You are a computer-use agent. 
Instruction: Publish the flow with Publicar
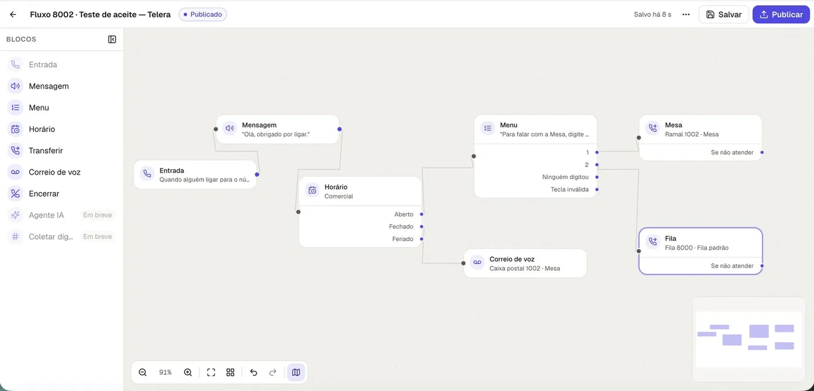tap(781, 15)
